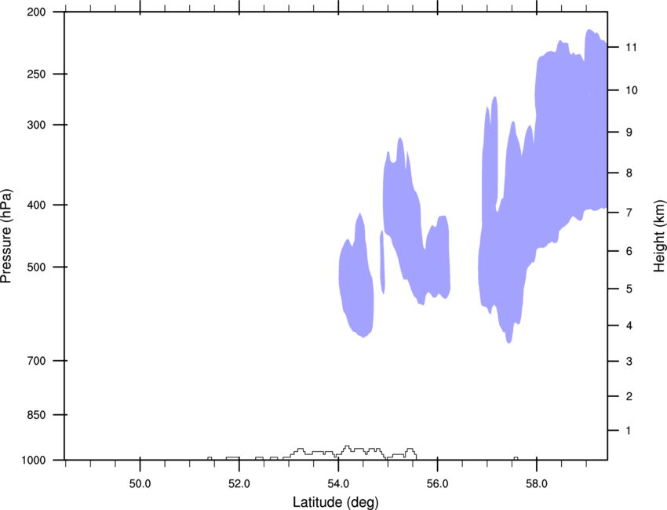Click the 58.0 latitude tick label
This screenshot has width=667, height=510.
point(537,484)
